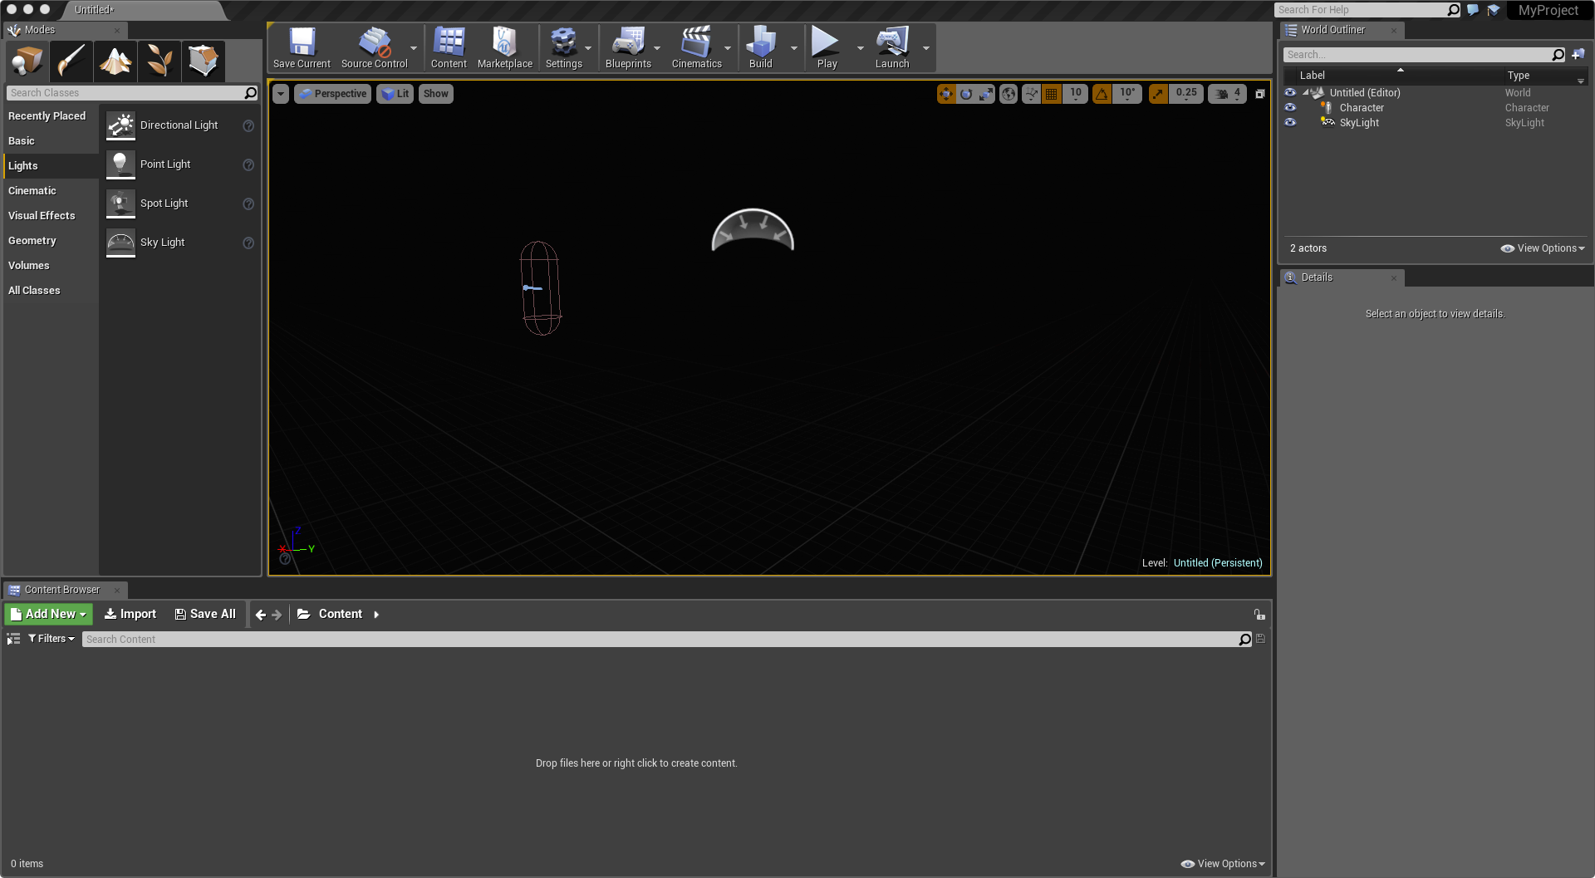Image resolution: width=1595 pixels, height=878 pixels.
Task: Start Play in the toolbar
Action: point(827,48)
